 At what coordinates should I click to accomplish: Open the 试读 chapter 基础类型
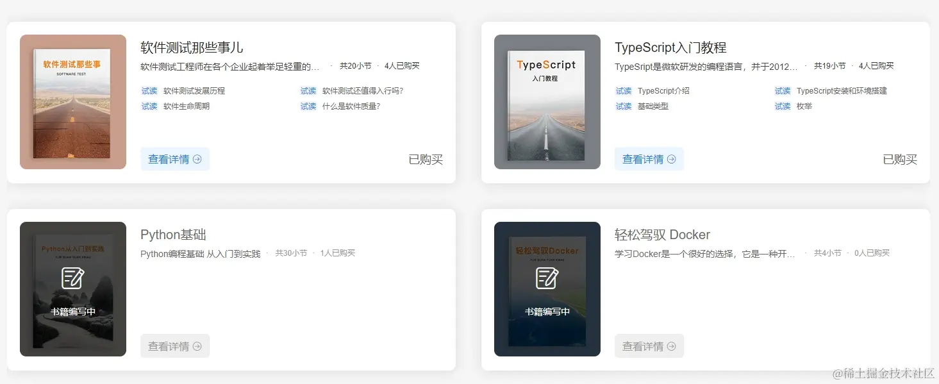pyautogui.click(x=654, y=106)
